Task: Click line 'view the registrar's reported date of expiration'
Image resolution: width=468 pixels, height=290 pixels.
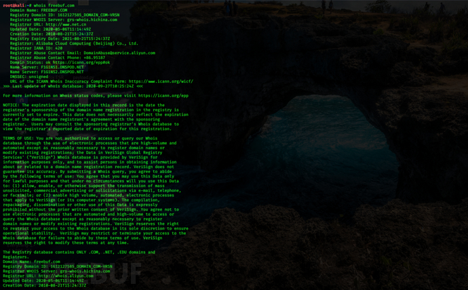Action: 87,129
